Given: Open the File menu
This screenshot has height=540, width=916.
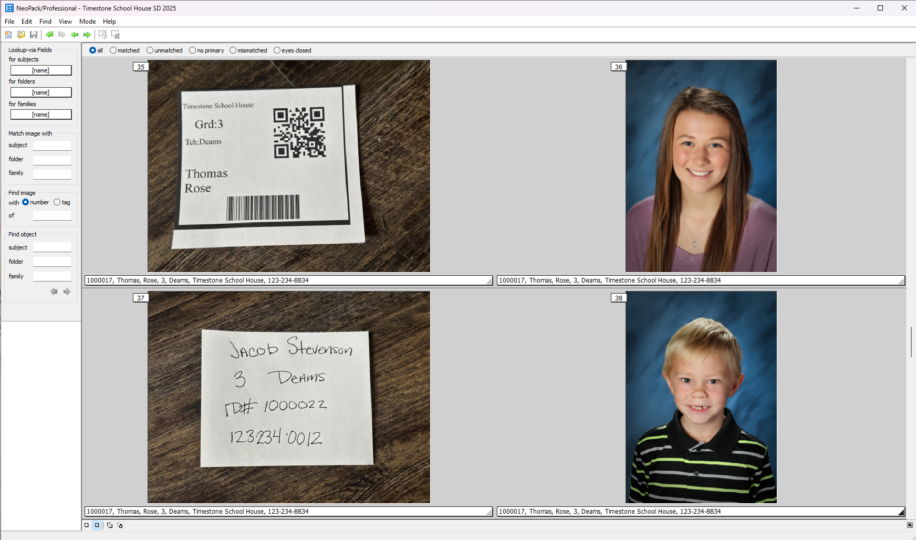Looking at the screenshot, I should [9, 22].
